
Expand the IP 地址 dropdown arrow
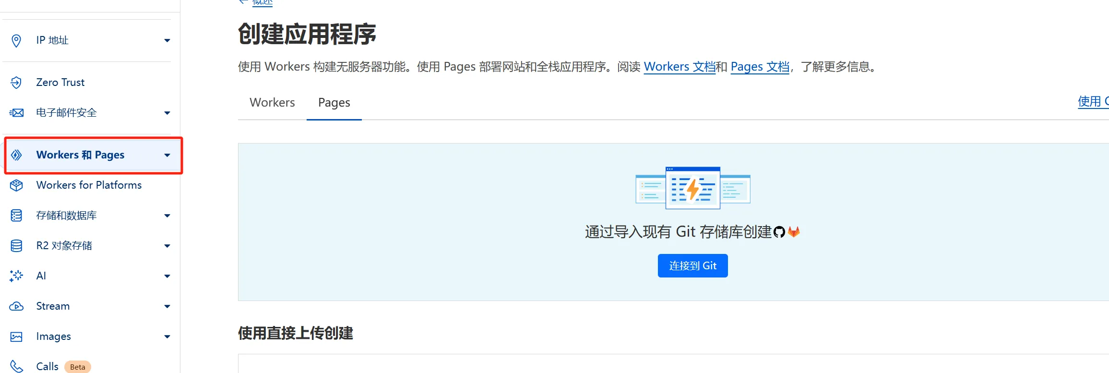click(167, 41)
